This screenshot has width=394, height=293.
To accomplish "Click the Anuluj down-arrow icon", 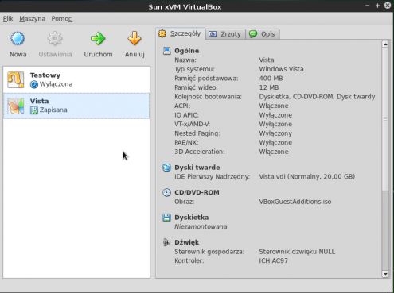I will 135,39.
